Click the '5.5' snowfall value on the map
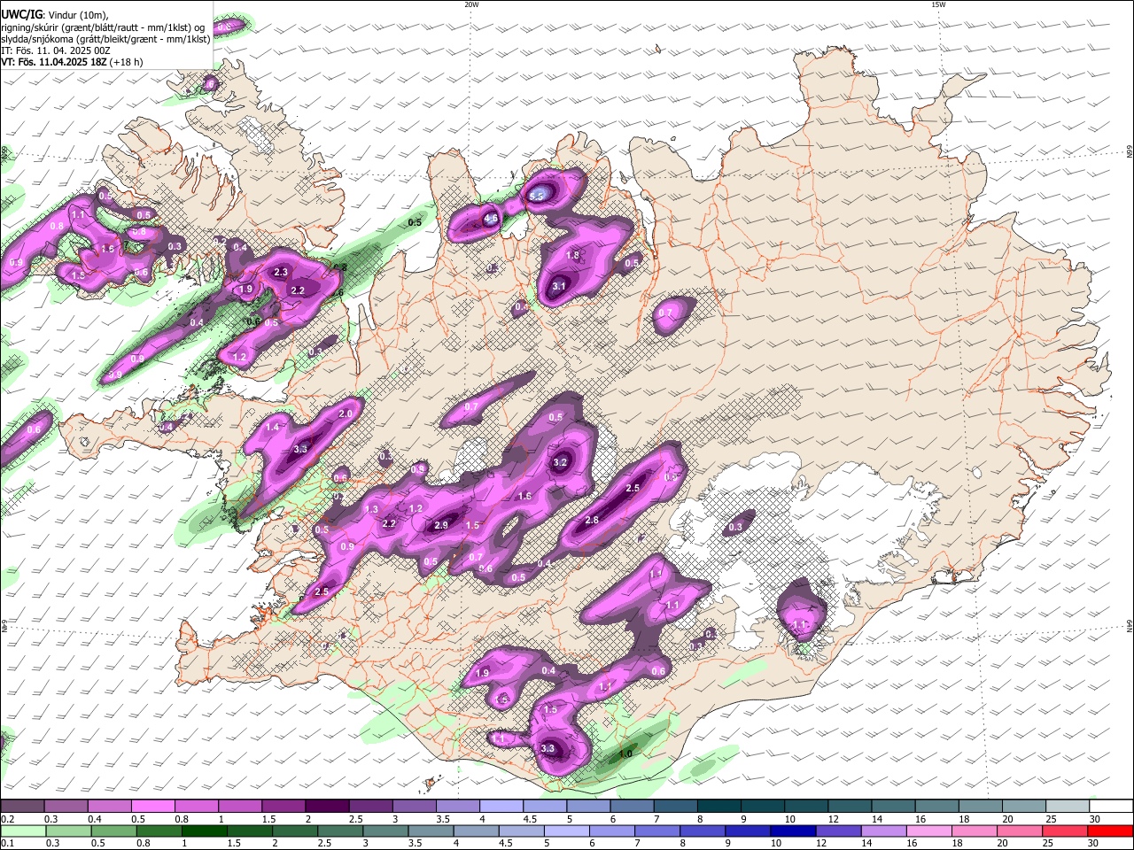This screenshot has height=850, width=1134. [537, 197]
